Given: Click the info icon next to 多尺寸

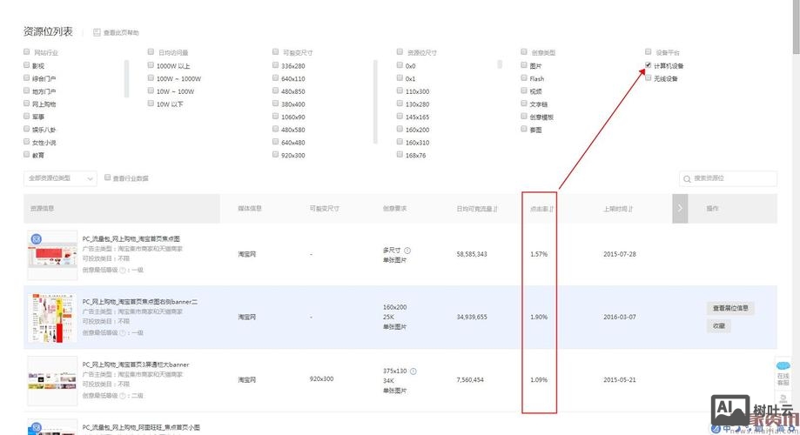Looking at the screenshot, I should (x=407, y=250).
